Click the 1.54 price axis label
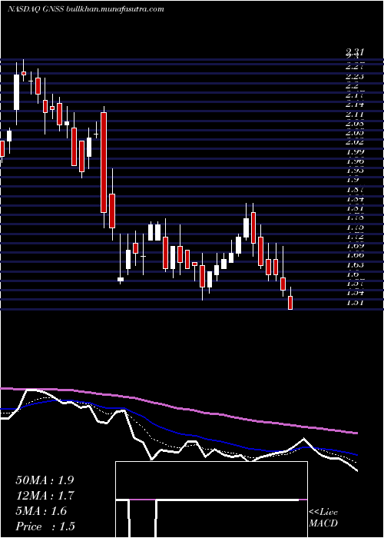Viewport: 384px width, 538px height. click(355, 293)
